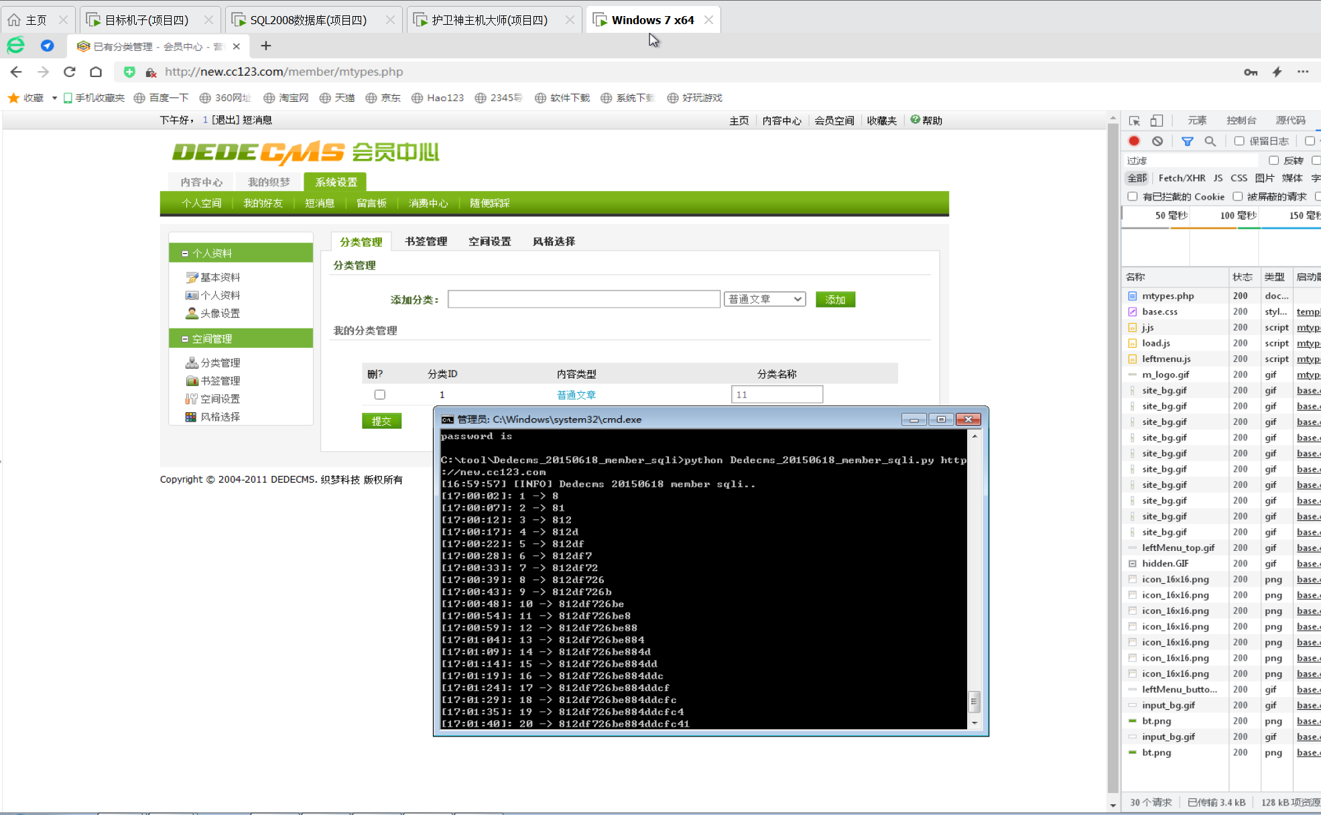Open a new browser tab

click(266, 46)
